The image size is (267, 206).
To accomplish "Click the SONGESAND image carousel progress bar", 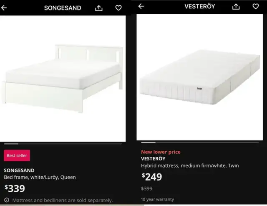I will pos(63,144).
